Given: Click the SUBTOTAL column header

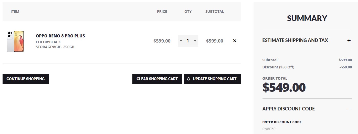Looking at the screenshot, I should pos(214,12).
